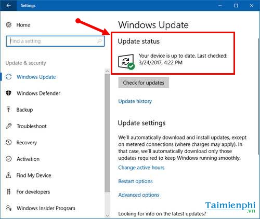
Task: Open the Update history link
Action: pyautogui.click(x=135, y=101)
